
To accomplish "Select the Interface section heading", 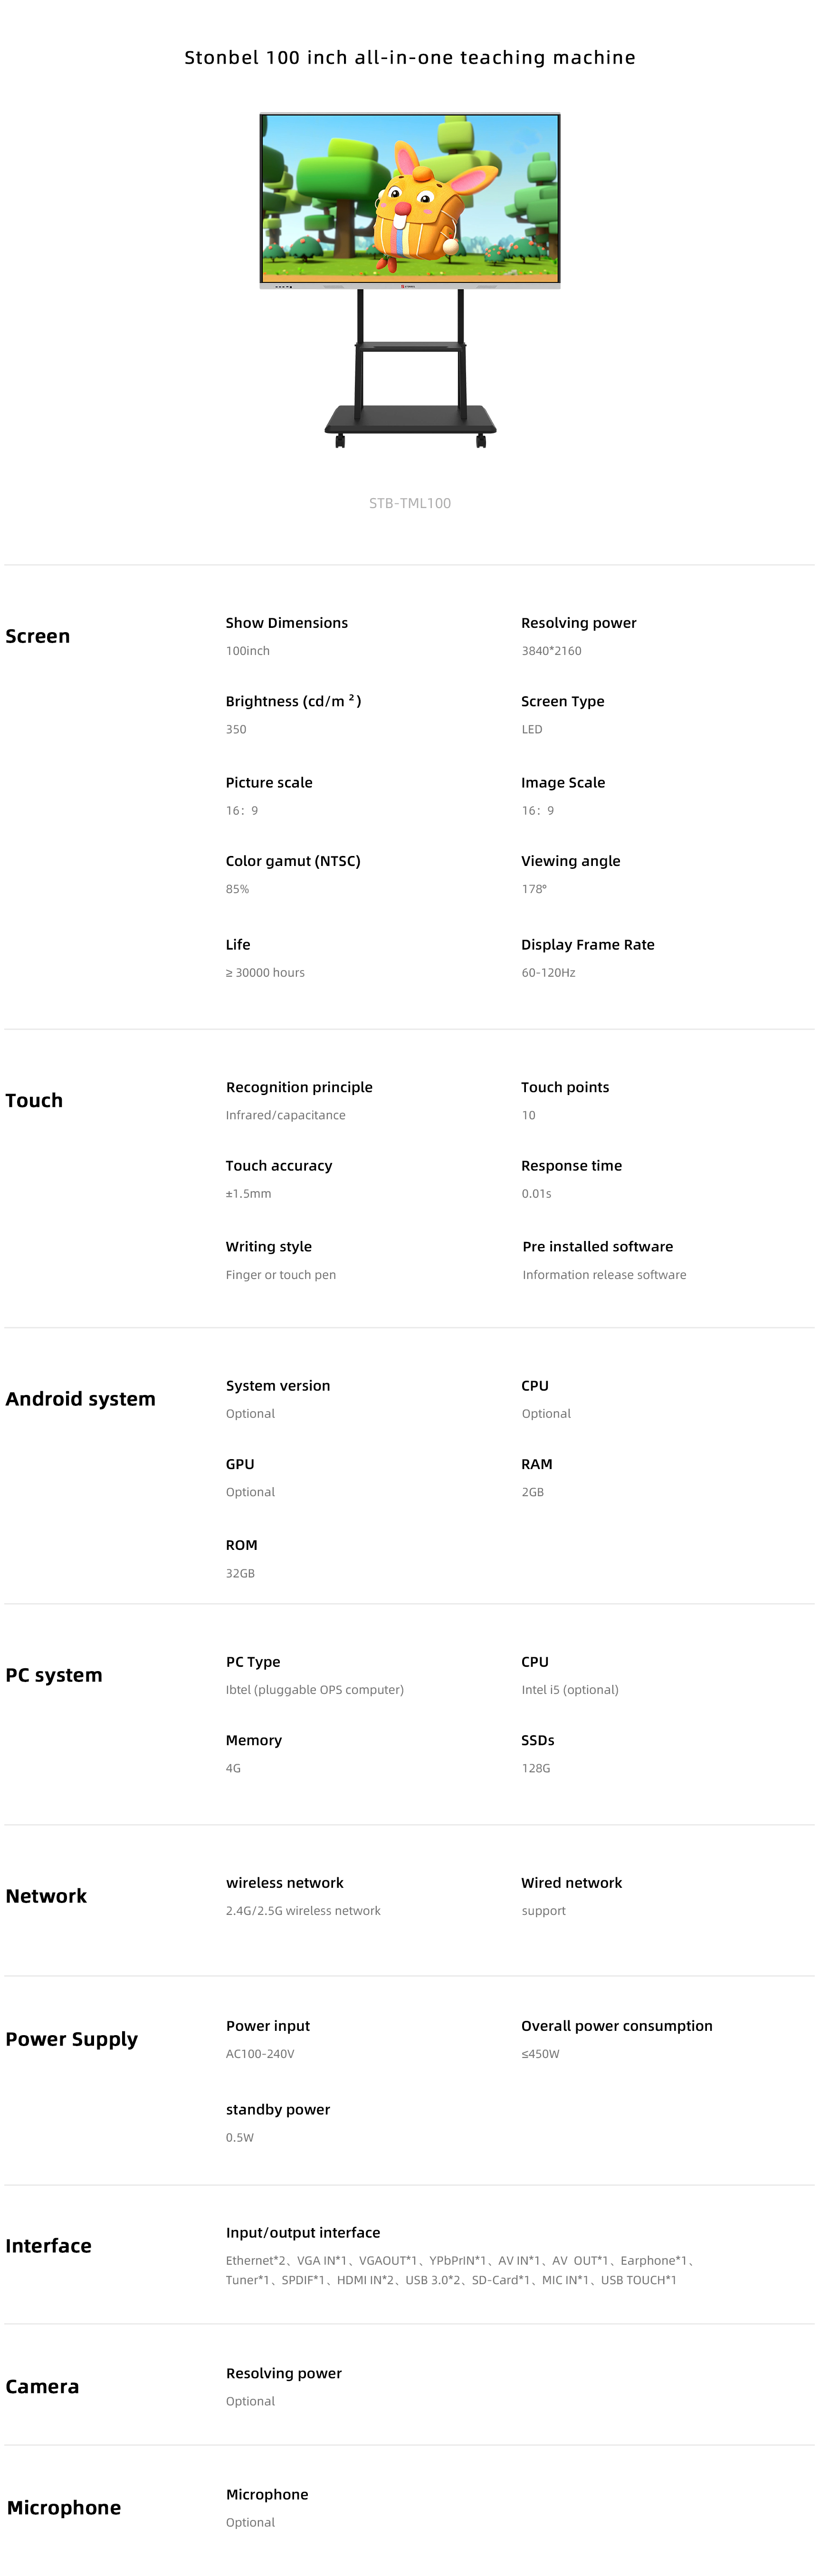I will click(x=48, y=2246).
